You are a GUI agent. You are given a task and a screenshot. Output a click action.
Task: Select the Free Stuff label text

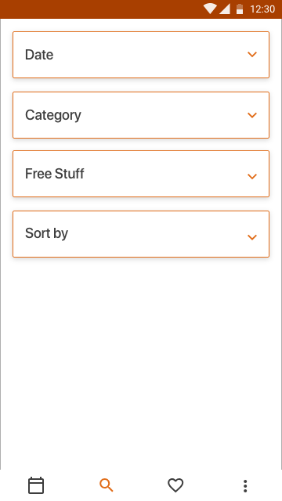[54, 174]
